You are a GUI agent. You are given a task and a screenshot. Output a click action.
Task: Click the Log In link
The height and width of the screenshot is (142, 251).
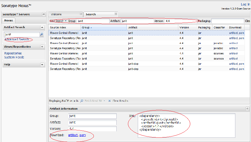click(245, 5)
